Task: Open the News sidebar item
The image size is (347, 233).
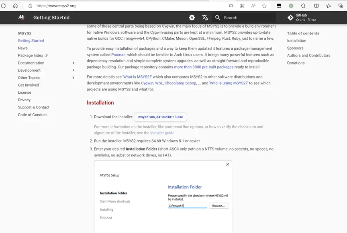Action: pyautogui.click(x=23, y=48)
